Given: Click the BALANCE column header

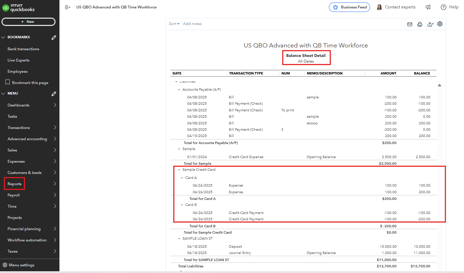Looking at the screenshot, I should point(422,73).
